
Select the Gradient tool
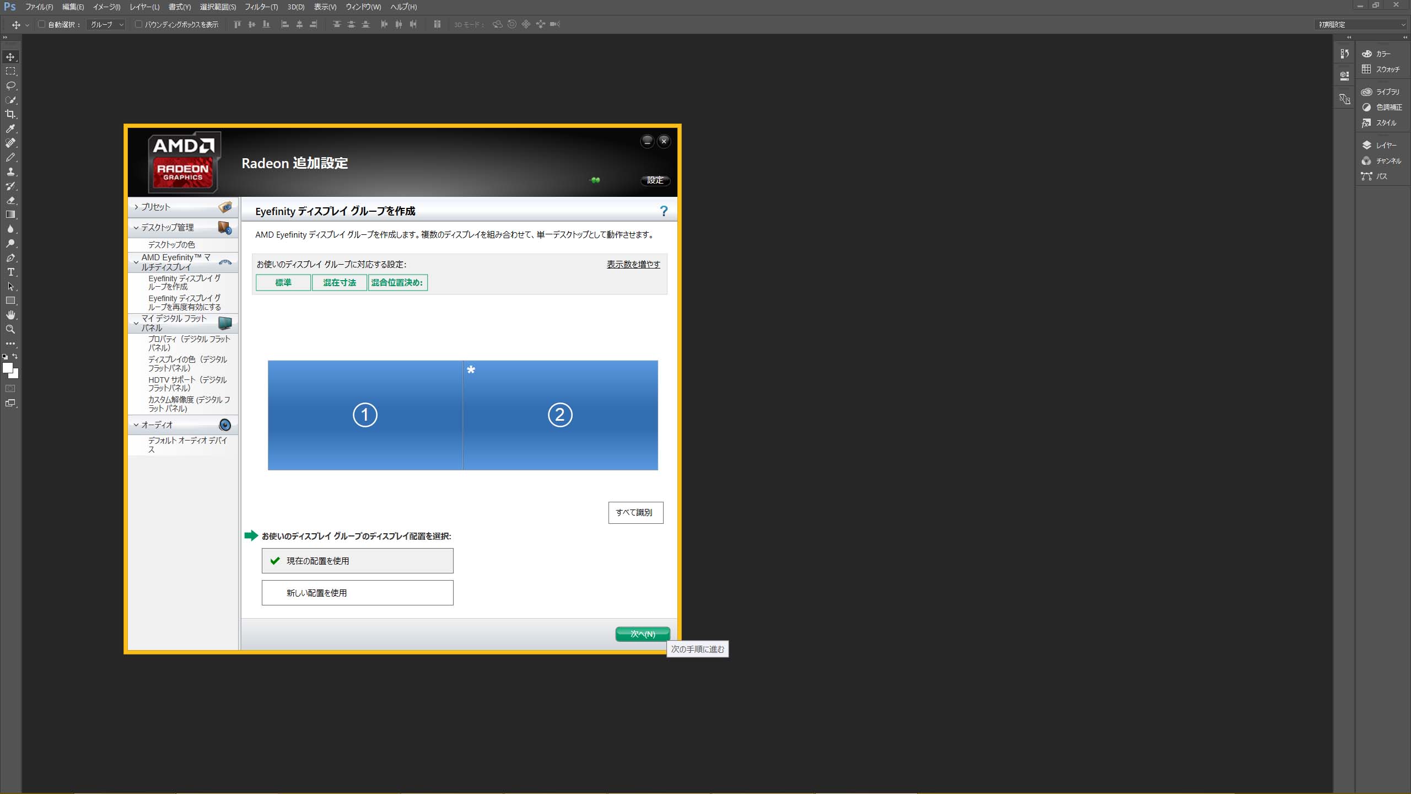(10, 214)
